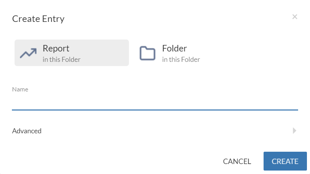The width and height of the screenshot is (310, 174).
Task: Click "in this Folder" under Report
Action: pos(61,60)
